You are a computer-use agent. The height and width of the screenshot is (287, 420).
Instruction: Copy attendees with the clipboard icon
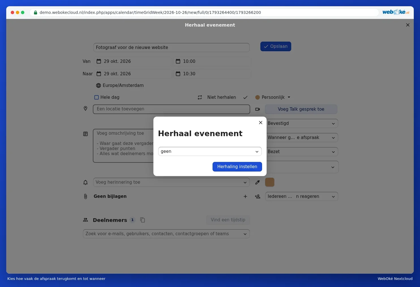pyautogui.click(x=143, y=220)
